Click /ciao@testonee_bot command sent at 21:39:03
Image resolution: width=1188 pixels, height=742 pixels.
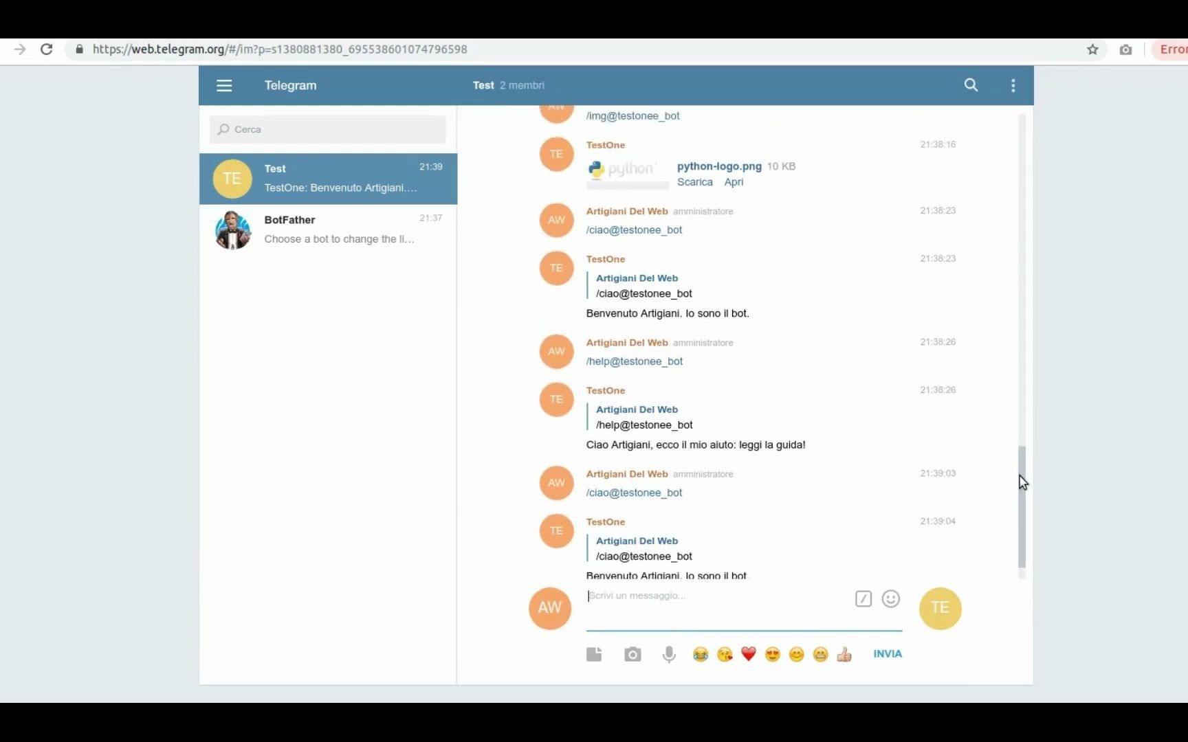(634, 493)
